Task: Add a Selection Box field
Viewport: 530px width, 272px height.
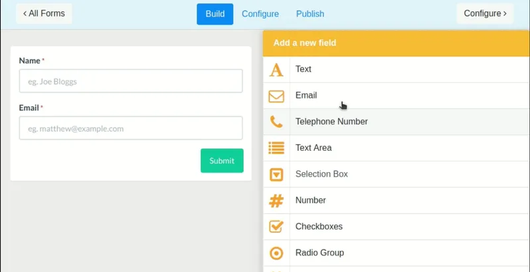Action: (x=396, y=175)
